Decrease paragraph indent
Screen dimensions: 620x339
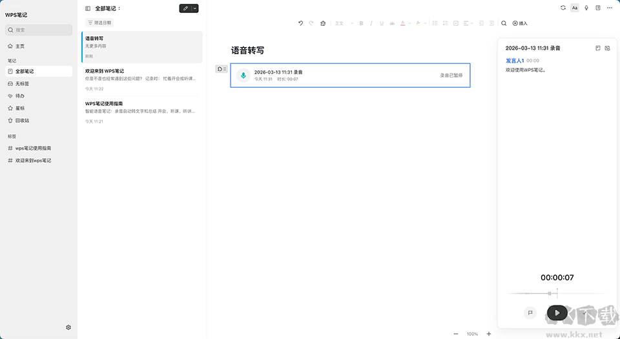pyautogui.click(x=481, y=23)
